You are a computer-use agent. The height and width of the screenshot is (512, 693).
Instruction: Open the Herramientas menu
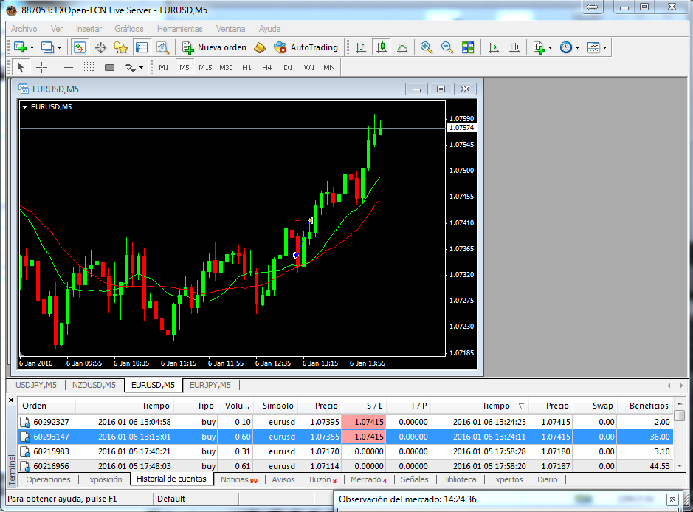tap(180, 29)
